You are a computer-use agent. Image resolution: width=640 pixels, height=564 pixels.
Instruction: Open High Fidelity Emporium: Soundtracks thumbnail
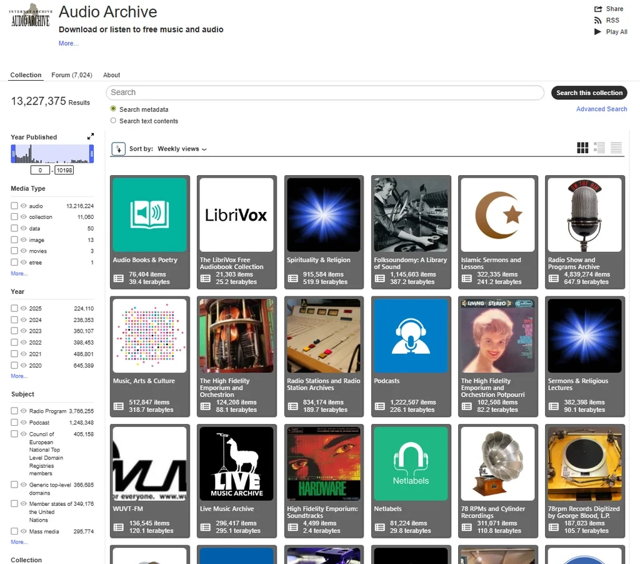(324, 463)
